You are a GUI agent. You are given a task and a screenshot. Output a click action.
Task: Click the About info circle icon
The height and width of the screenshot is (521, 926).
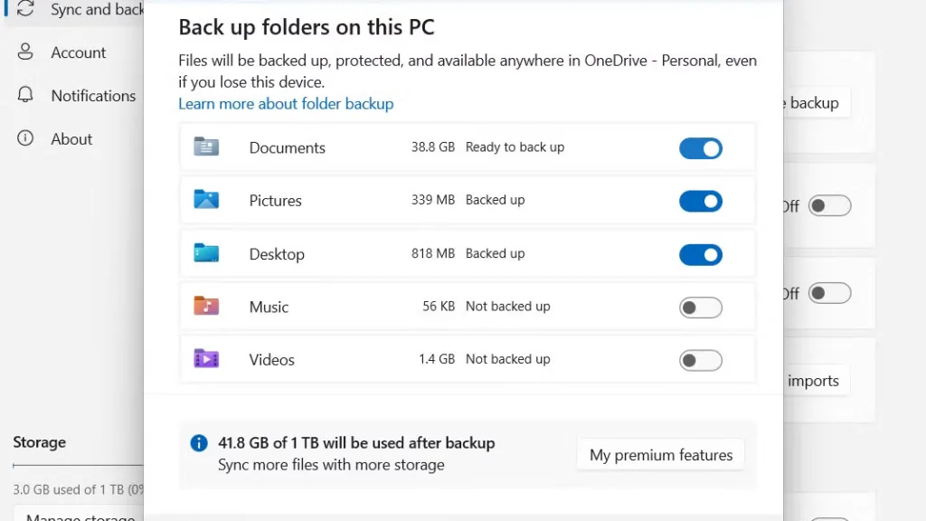25,138
